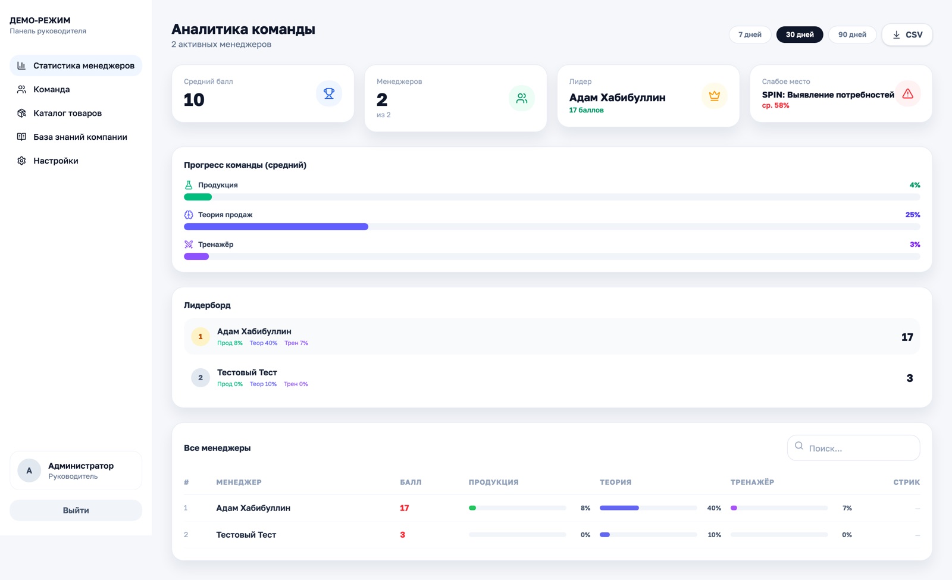
Task: Click the brain icon next to Теория продаж
Action: tap(189, 215)
